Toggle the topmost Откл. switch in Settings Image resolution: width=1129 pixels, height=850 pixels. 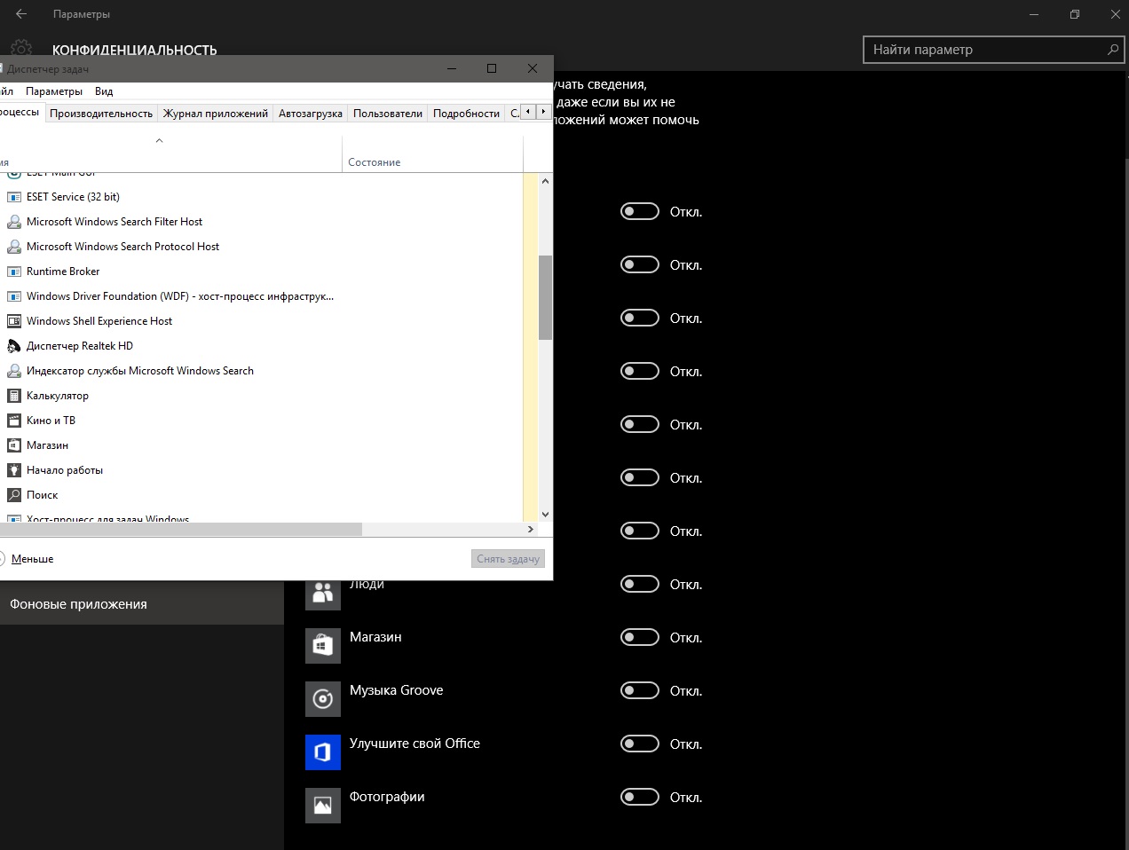point(640,211)
